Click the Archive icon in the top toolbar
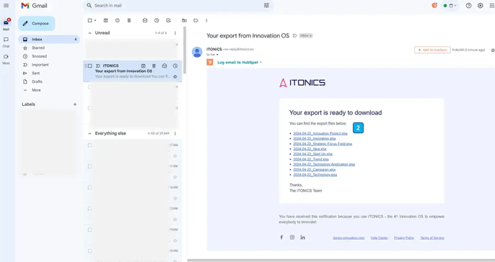This screenshot has height=262, width=495. pos(106,20)
